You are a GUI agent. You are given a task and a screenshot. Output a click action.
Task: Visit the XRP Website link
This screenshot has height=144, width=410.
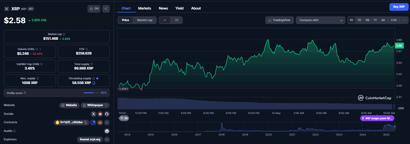[x=69, y=105]
